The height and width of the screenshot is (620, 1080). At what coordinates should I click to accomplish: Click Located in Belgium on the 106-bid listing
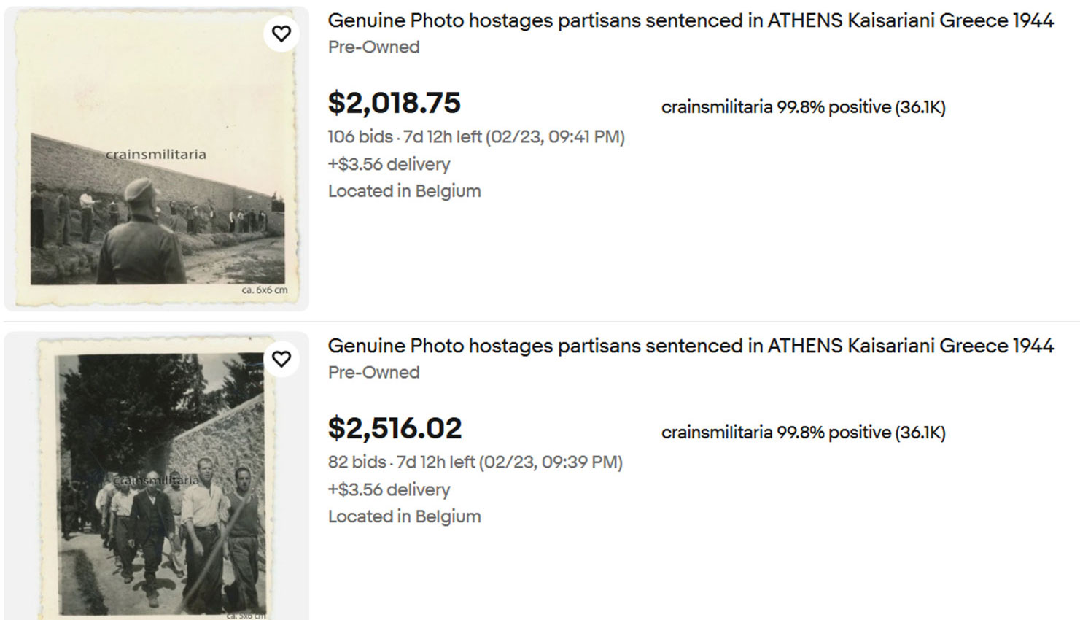[404, 191]
